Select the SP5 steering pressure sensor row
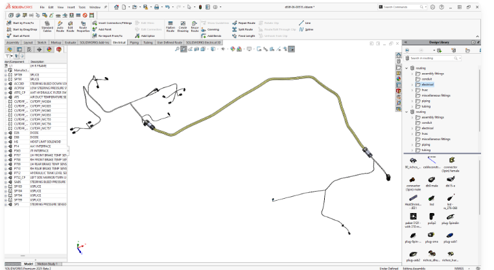The width and height of the screenshot is (494, 270). (x=36, y=205)
